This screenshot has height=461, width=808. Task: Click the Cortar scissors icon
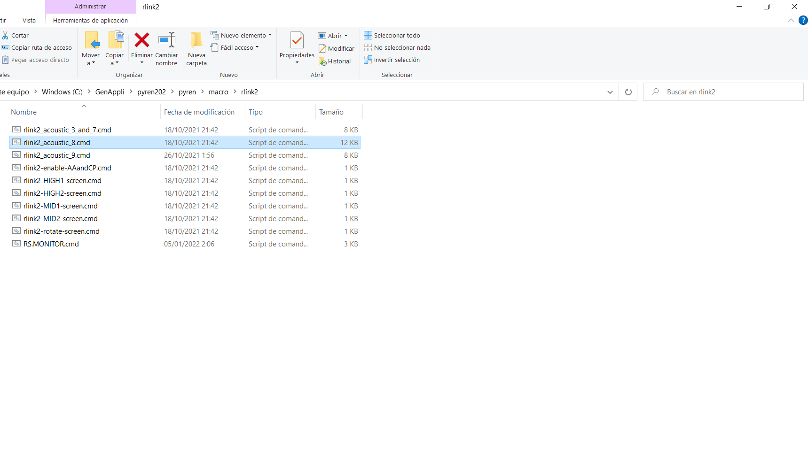pos(5,36)
